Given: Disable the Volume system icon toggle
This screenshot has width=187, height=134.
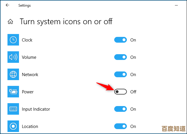Looking at the screenshot, I should pyautogui.click(x=121, y=57).
